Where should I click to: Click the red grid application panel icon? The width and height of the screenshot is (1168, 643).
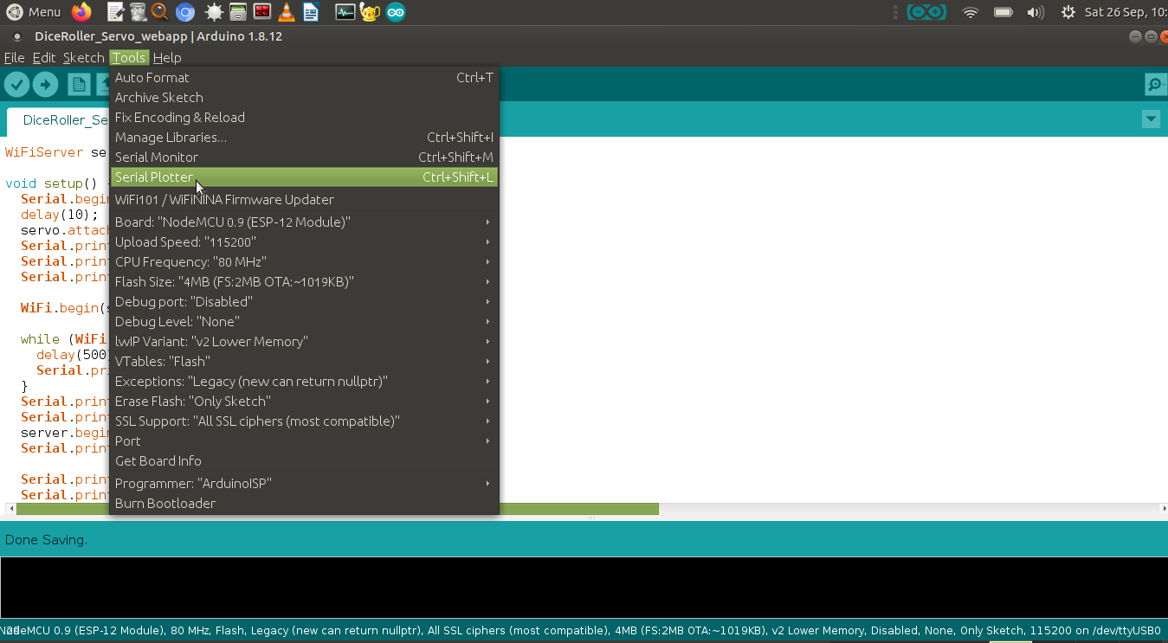[262, 12]
